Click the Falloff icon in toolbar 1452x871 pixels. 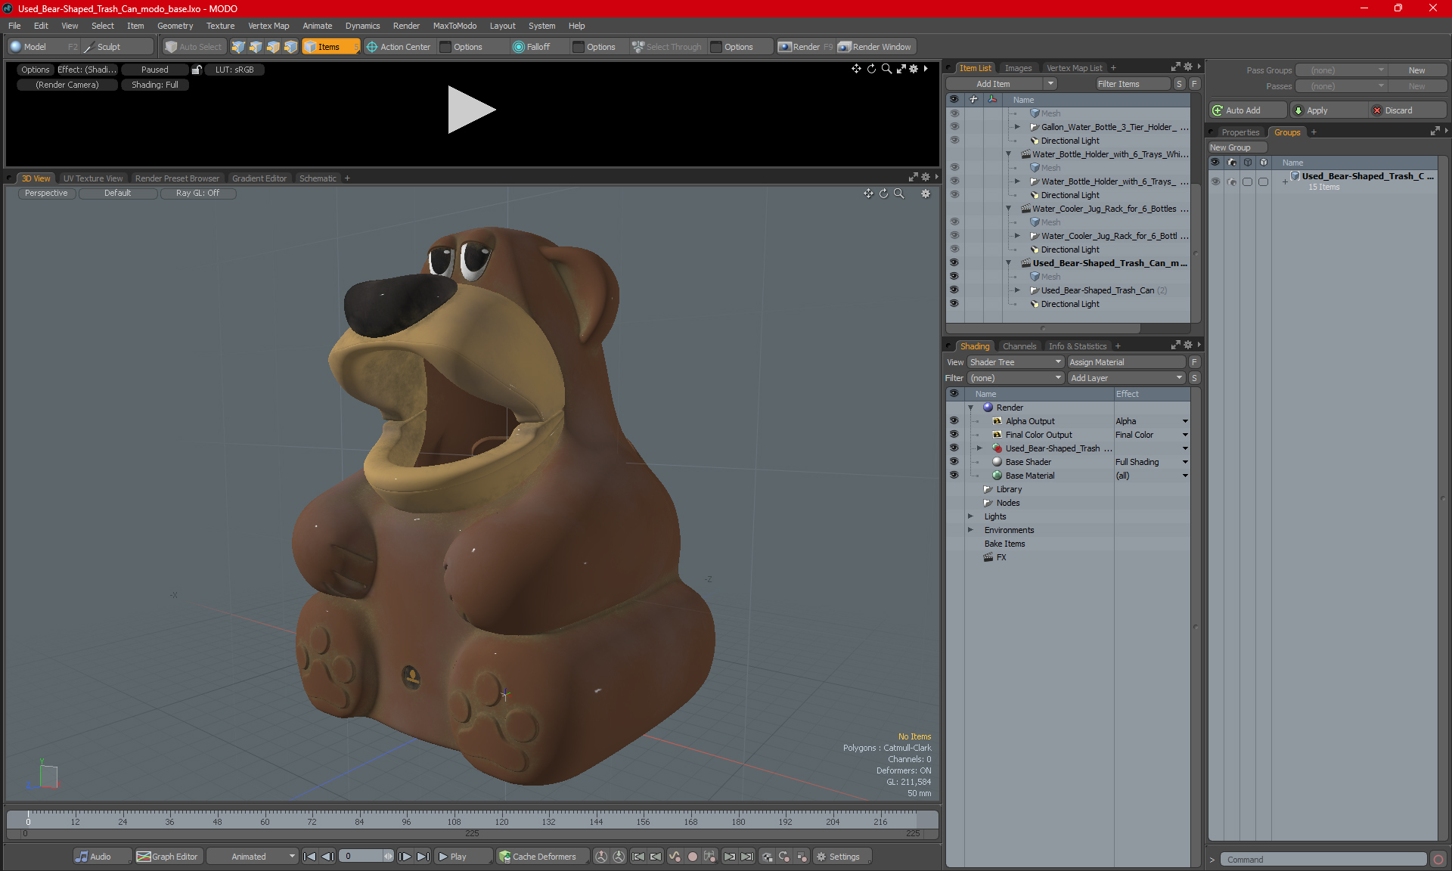click(518, 47)
